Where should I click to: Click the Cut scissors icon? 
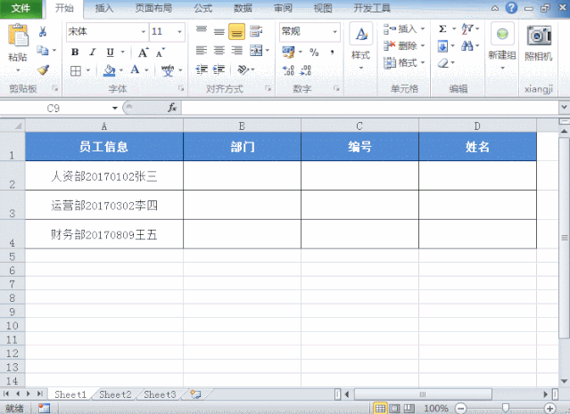coord(43,31)
